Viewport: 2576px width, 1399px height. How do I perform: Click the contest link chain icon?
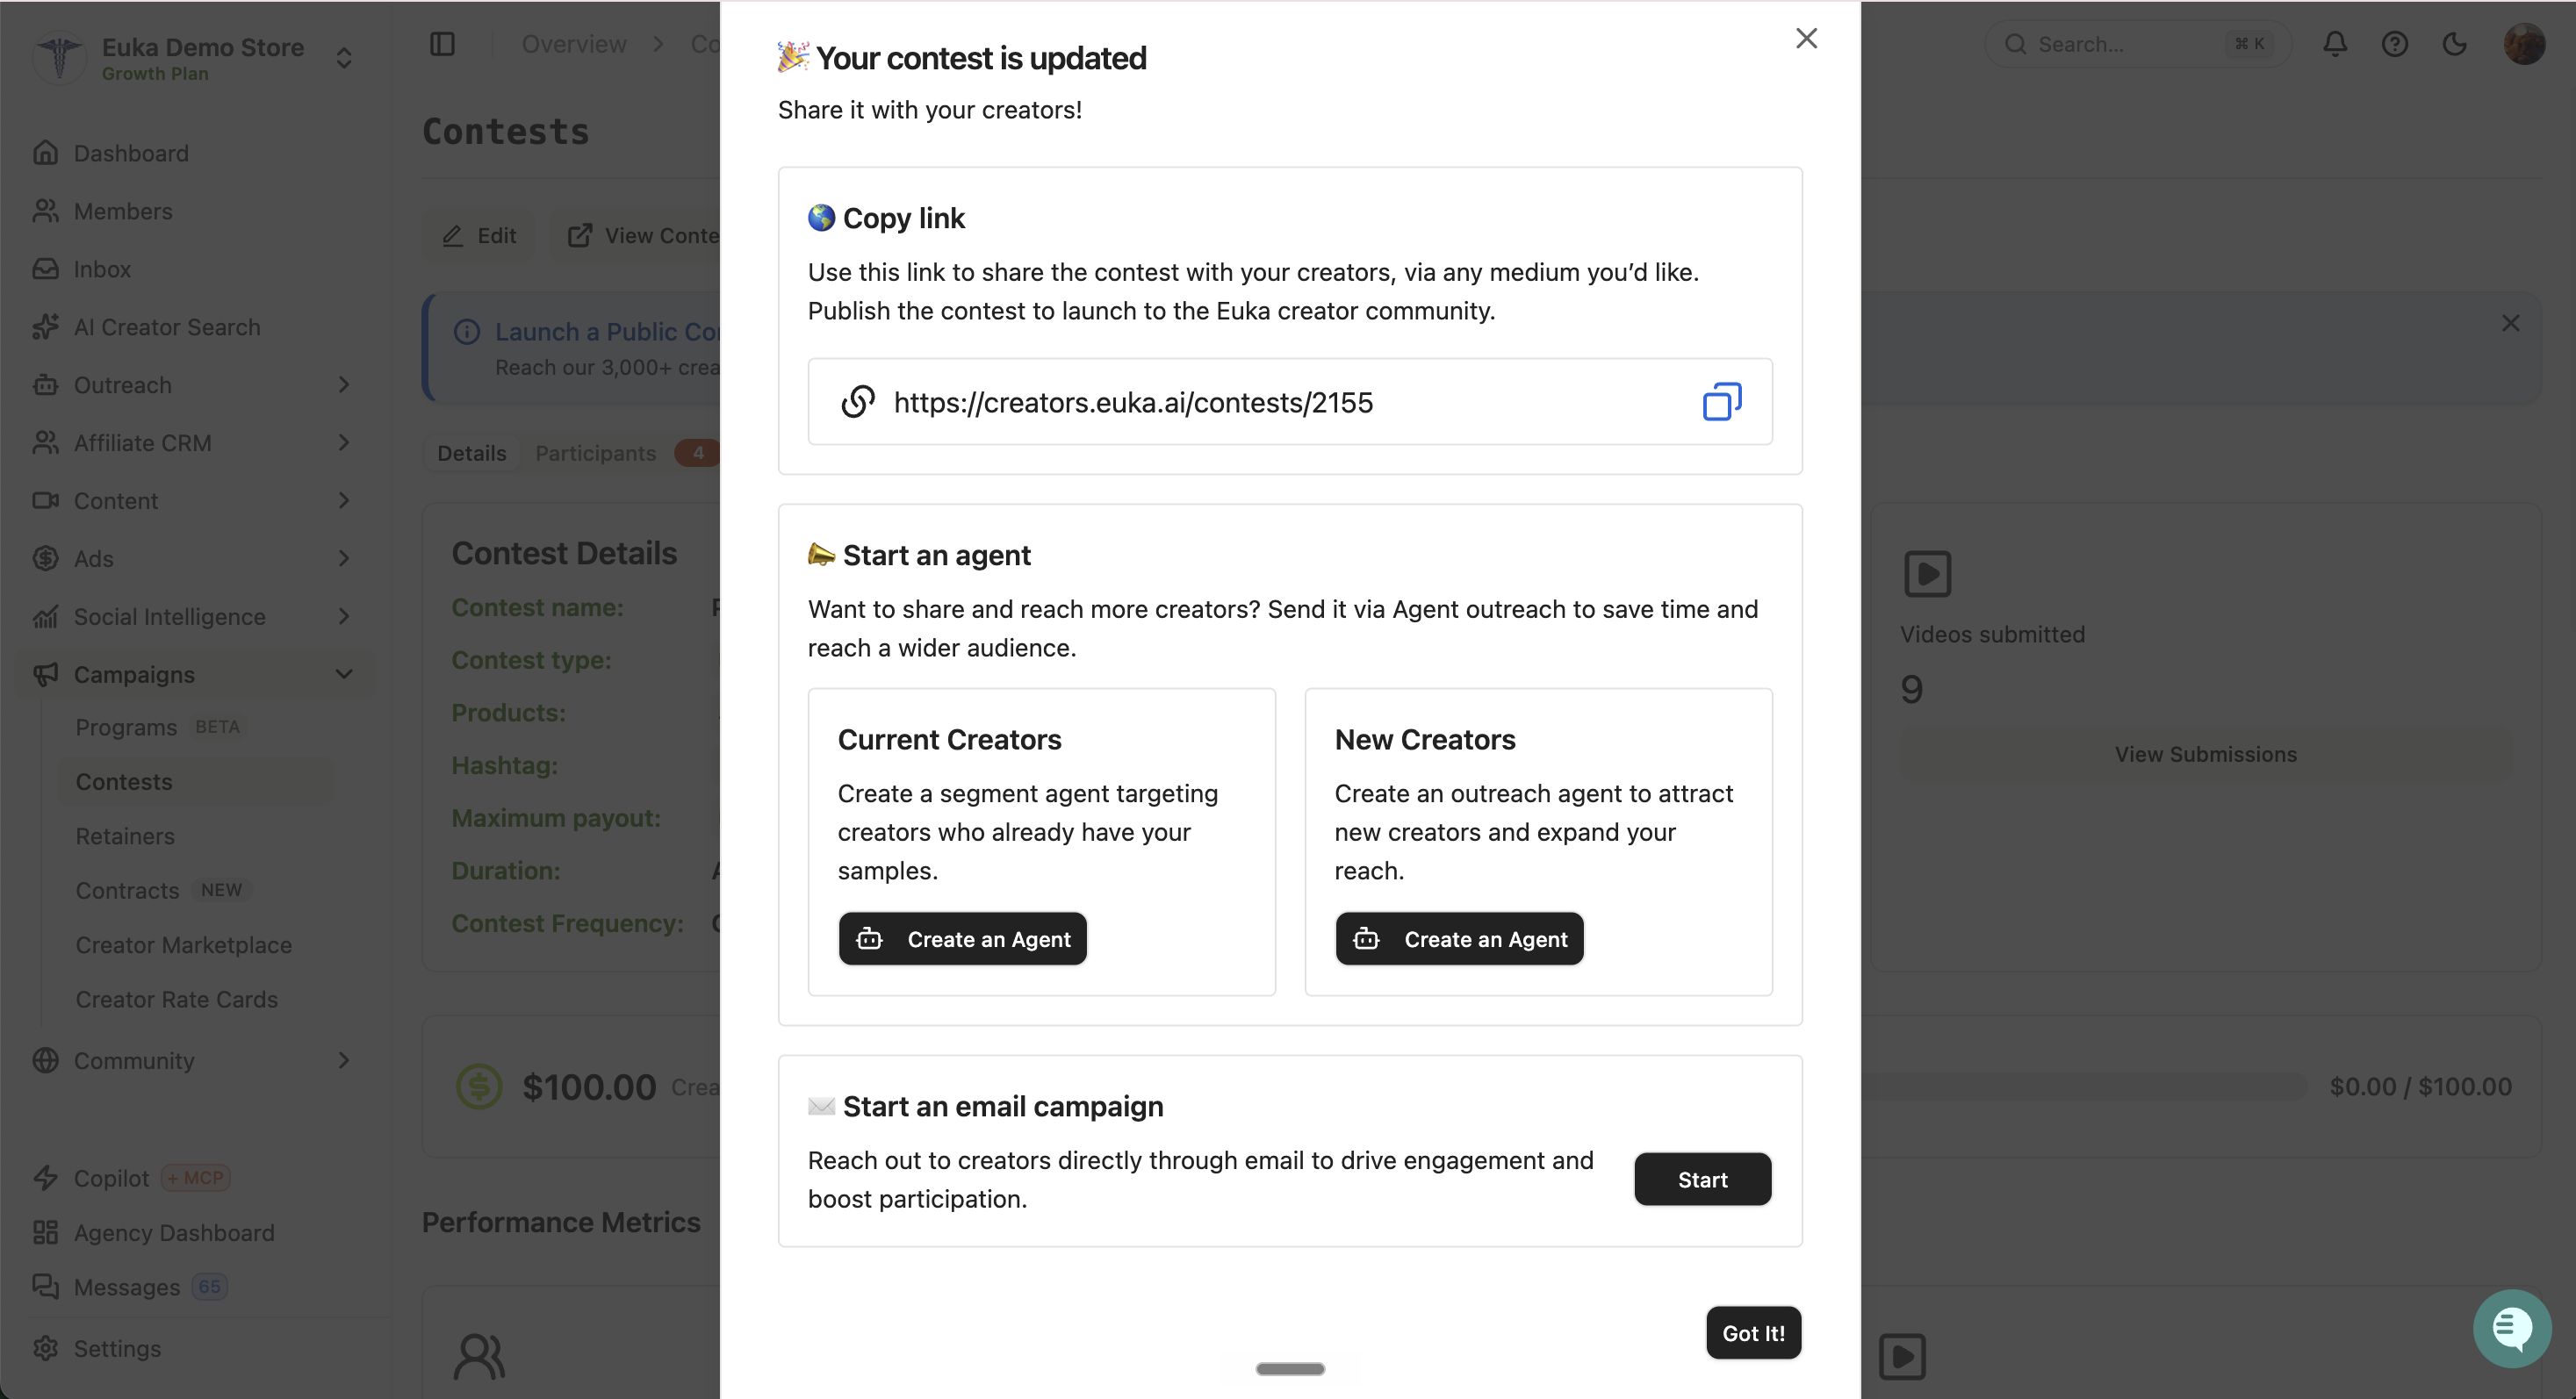tap(858, 402)
